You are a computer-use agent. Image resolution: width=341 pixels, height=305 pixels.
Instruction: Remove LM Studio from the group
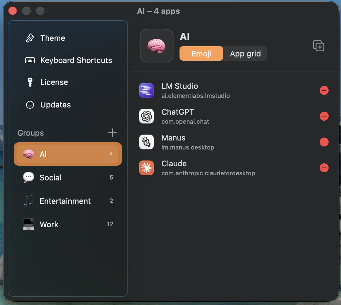click(324, 90)
